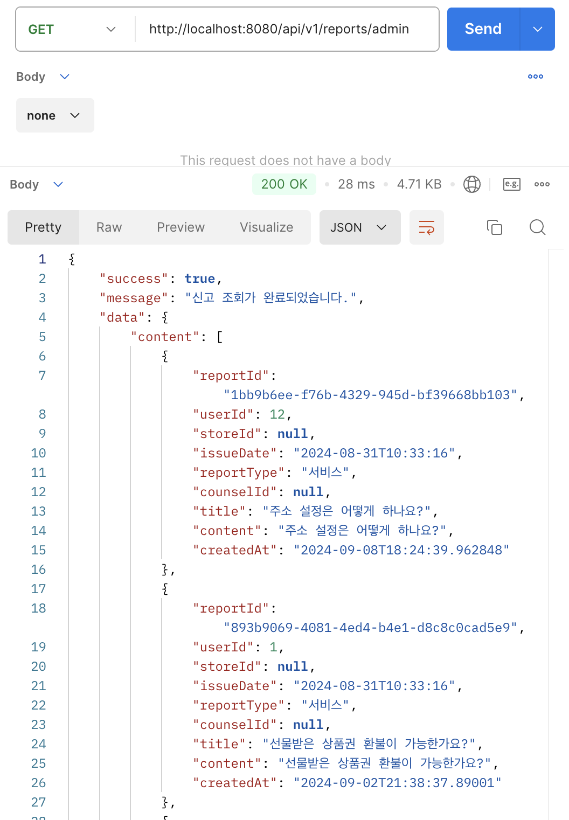Open the JSON format dropdown

(359, 227)
